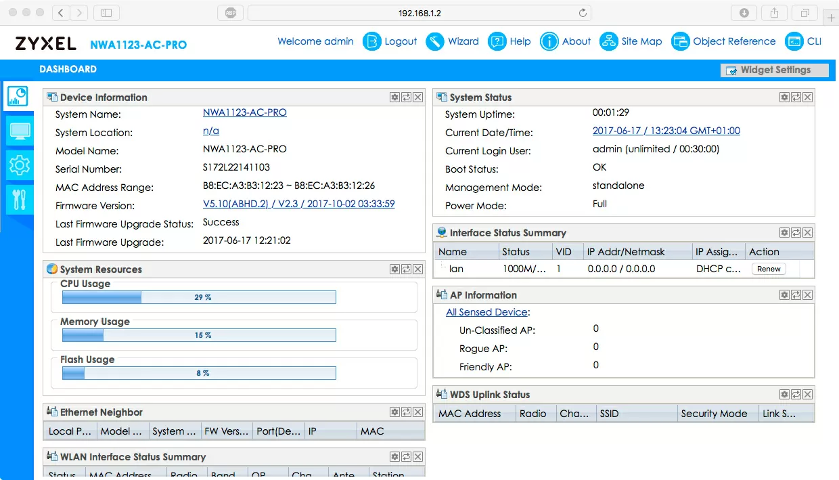
Task: Open the System Location n/a link
Action: pyautogui.click(x=211, y=131)
